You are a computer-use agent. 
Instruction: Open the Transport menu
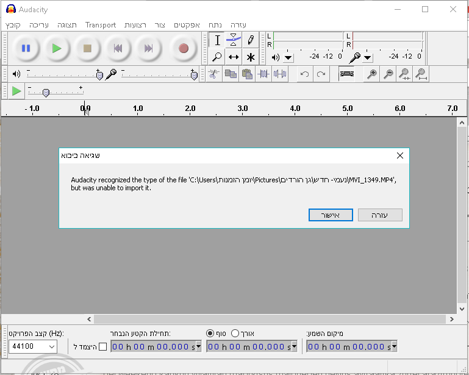pyautogui.click(x=101, y=25)
